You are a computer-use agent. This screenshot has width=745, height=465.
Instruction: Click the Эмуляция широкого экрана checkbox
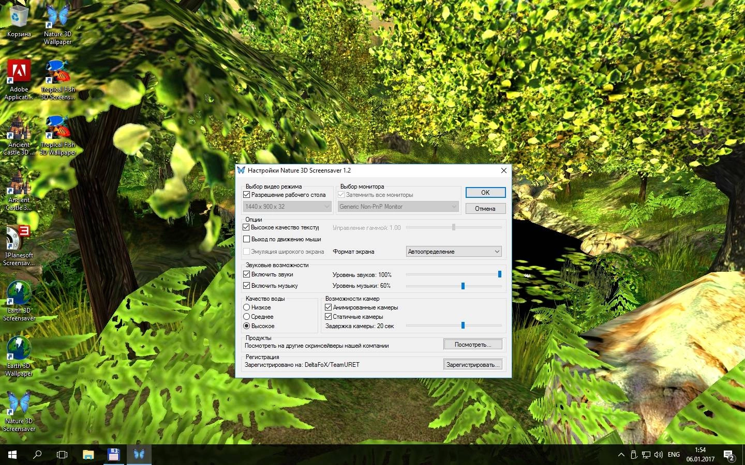point(247,252)
